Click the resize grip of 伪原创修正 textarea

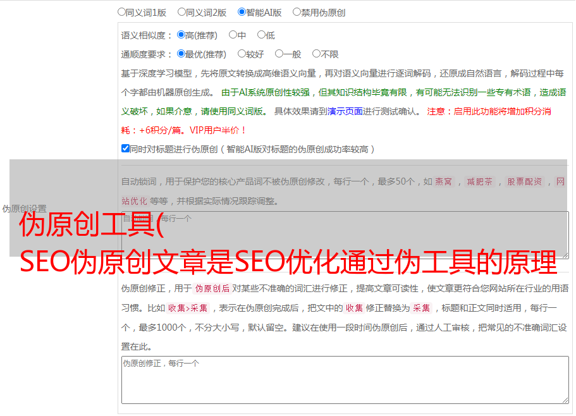(x=565, y=400)
